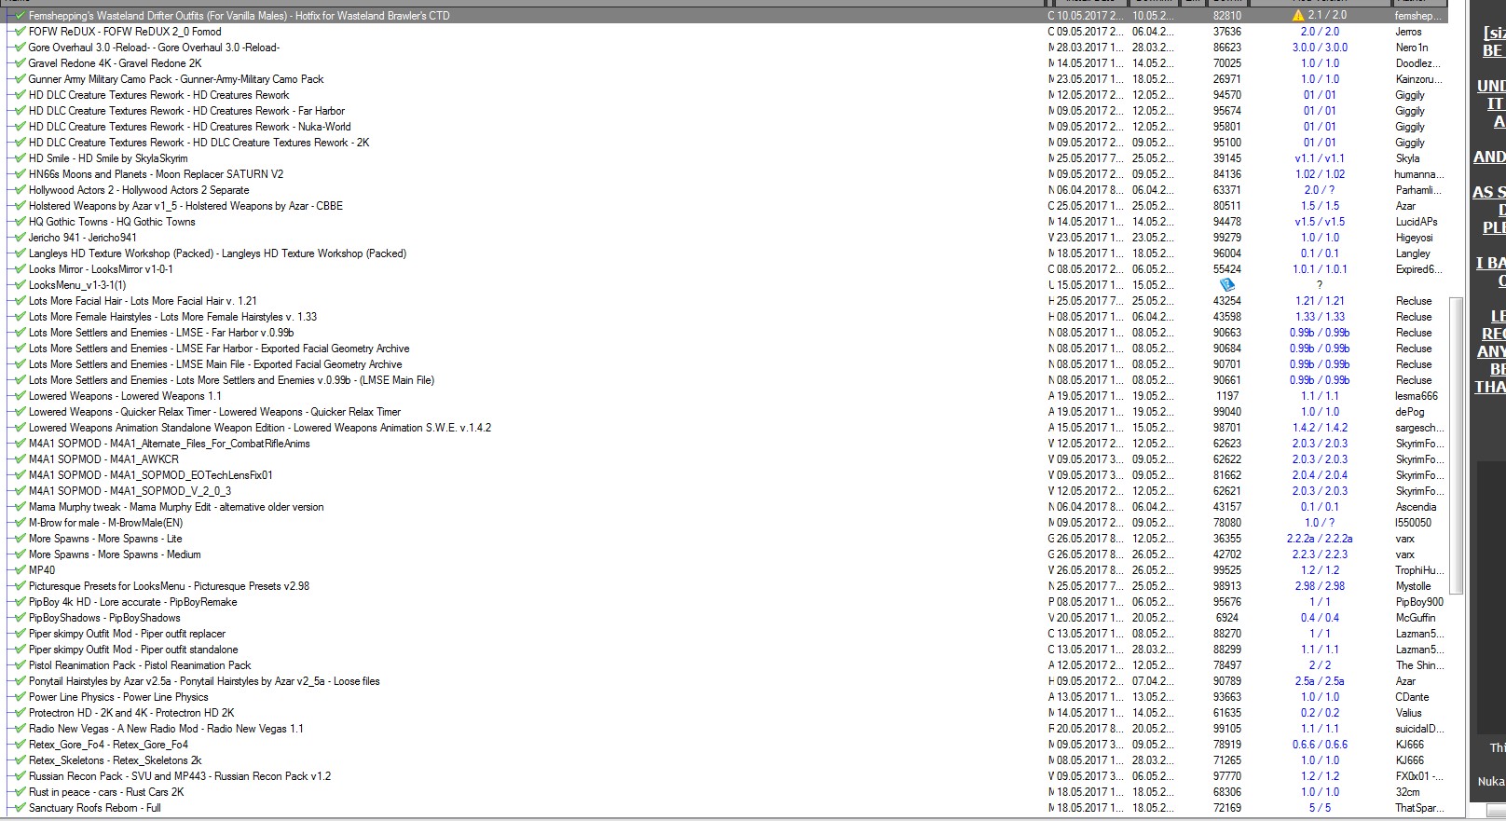The height and width of the screenshot is (821, 1506).
Task: Select Lots More Facial Hair v. 1.21
Action: [x=143, y=301]
